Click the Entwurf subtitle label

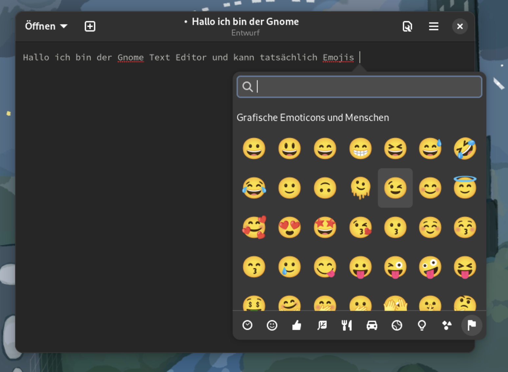245,33
